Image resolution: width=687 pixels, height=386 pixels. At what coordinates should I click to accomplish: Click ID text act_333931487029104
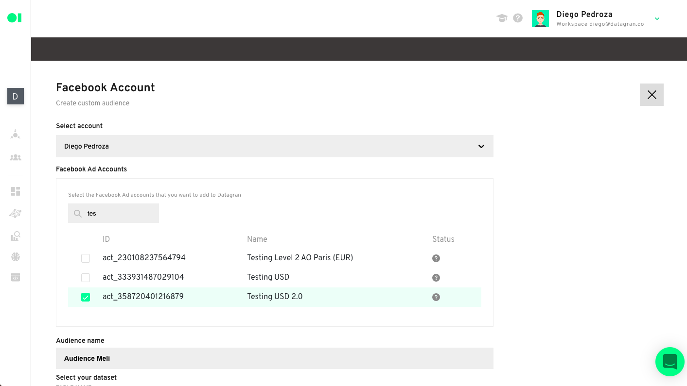coord(143,277)
